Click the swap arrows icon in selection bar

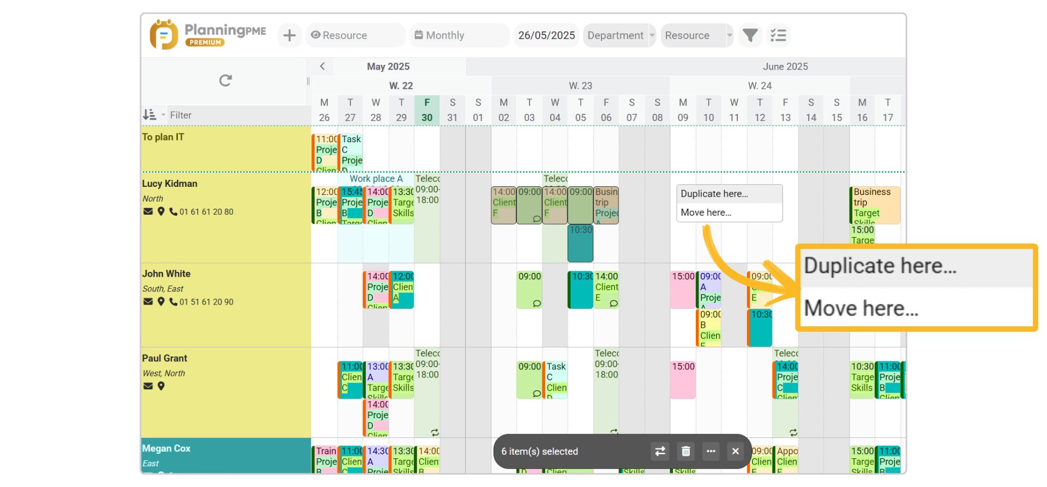click(660, 451)
